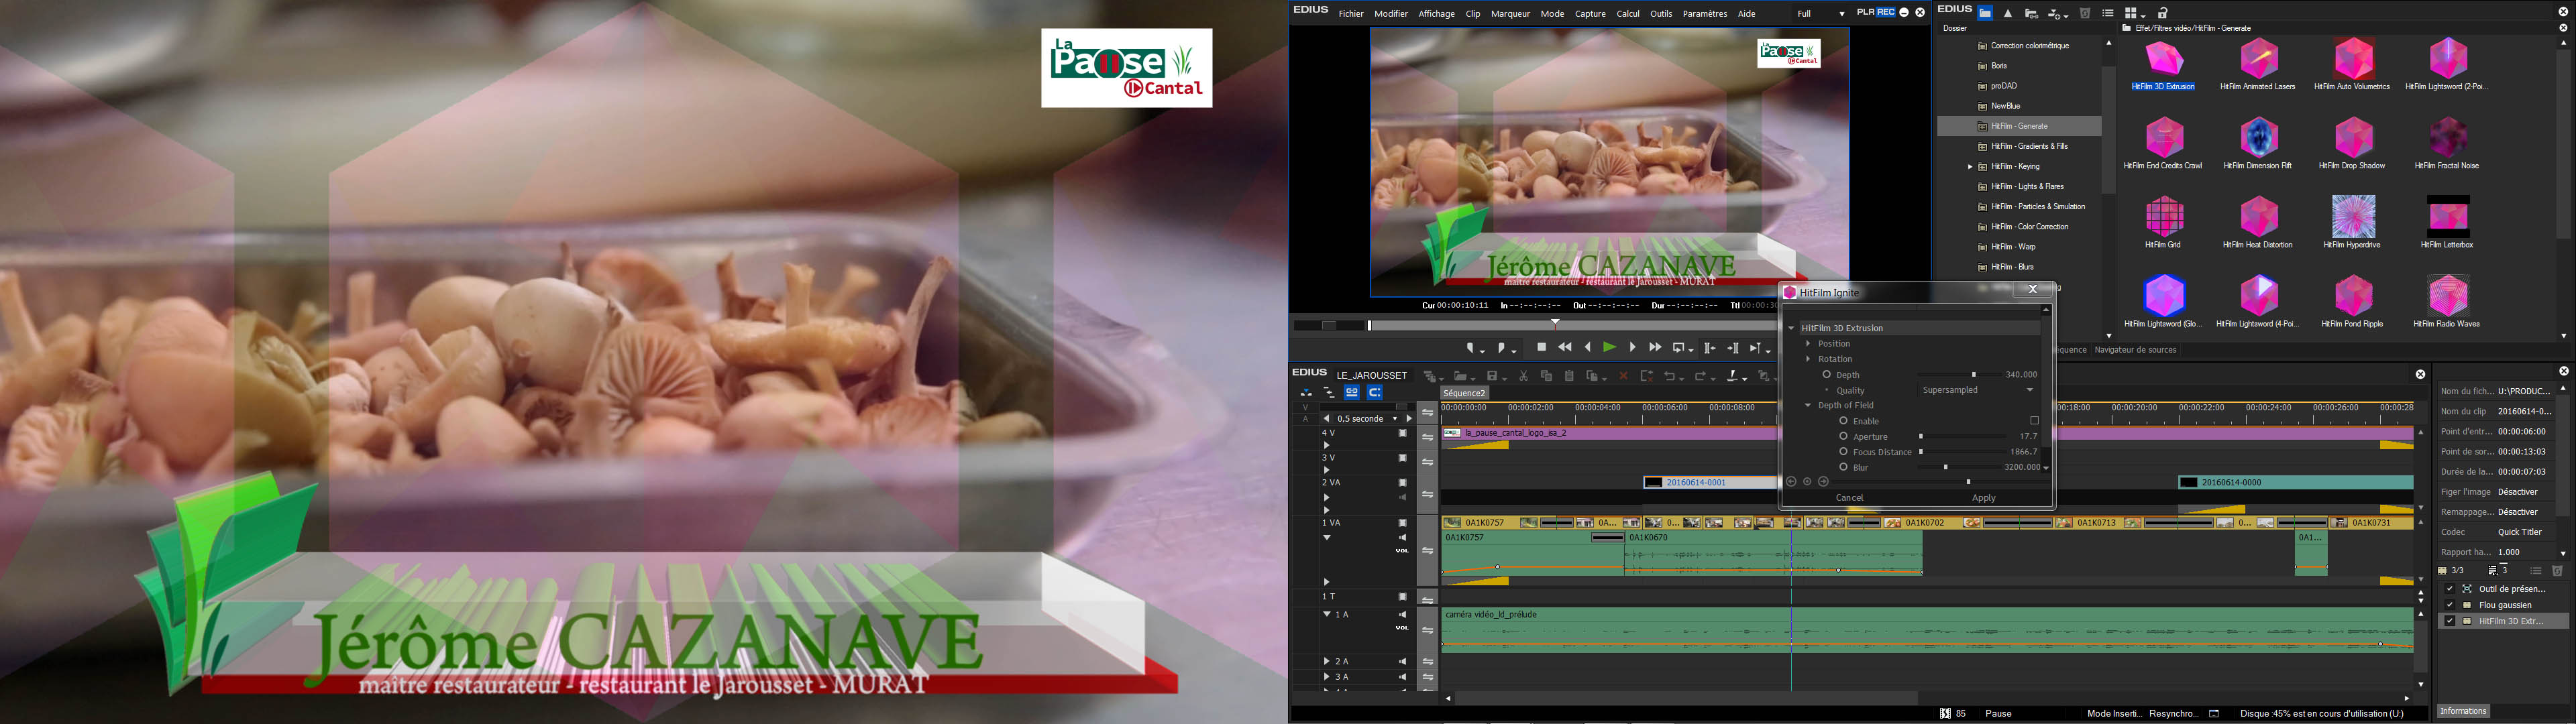
Task: Click the Fast Forward button in the player
Action: point(1655,347)
